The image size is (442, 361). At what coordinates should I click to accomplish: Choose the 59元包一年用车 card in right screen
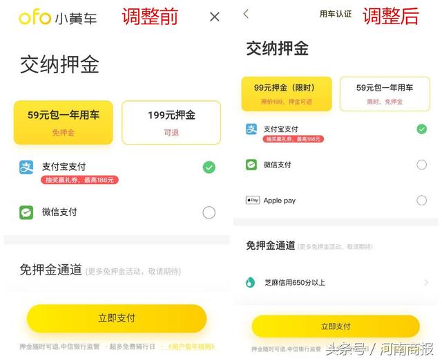click(x=384, y=93)
